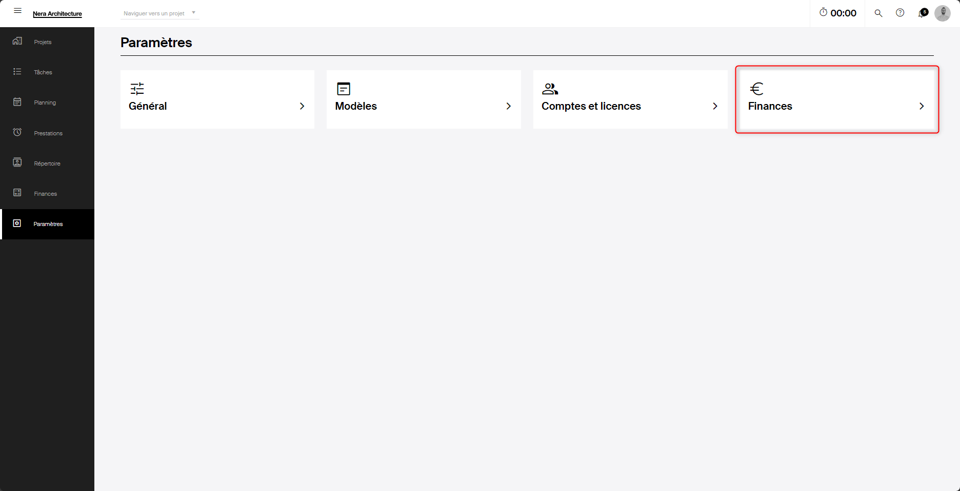Image resolution: width=960 pixels, height=491 pixels.
Task: Open Répertoire in sidebar
Action: 47,163
